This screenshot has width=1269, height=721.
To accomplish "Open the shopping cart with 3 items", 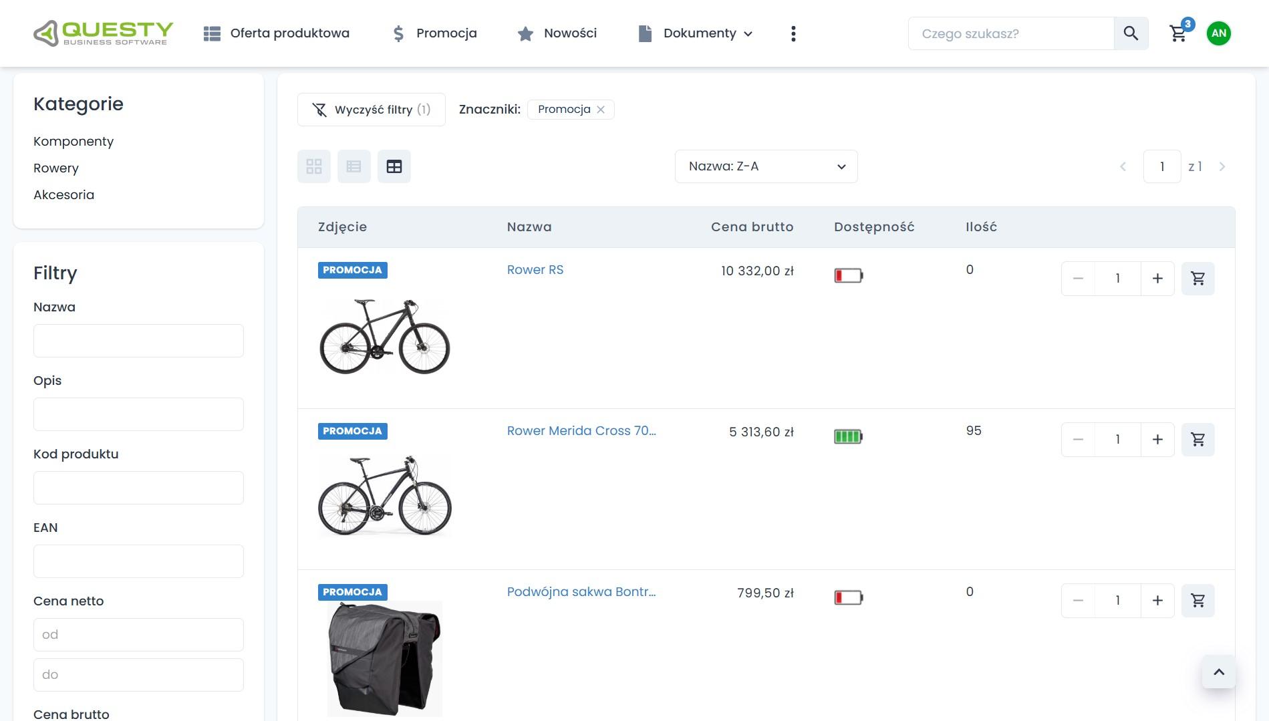I will click(x=1179, y=32).
